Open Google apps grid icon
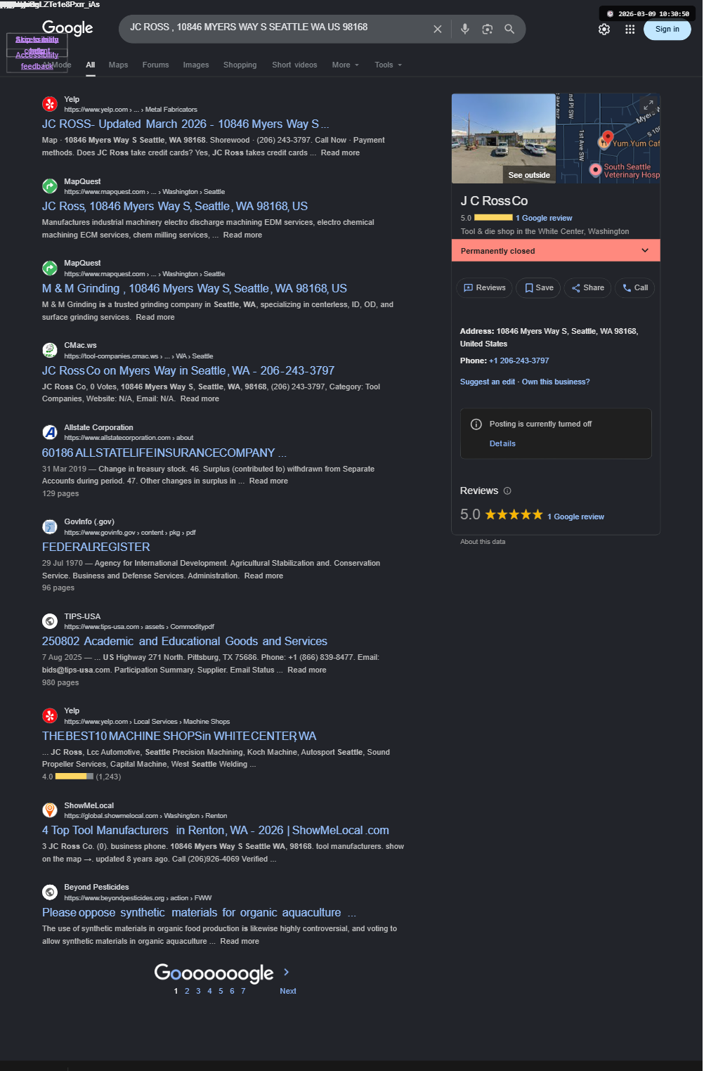 coord(630,30)
